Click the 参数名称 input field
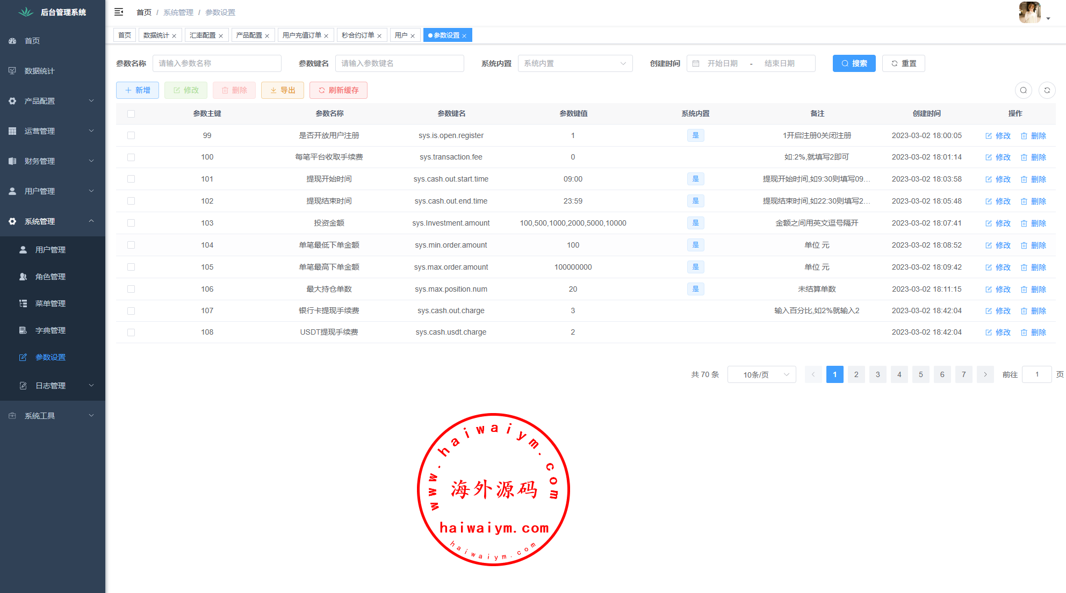 (x=217, y=63)
